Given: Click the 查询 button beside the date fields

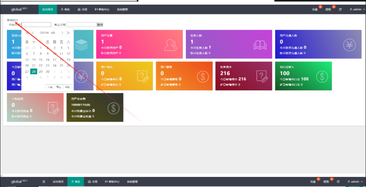Looking at the screenshot, I should (100, 25).
